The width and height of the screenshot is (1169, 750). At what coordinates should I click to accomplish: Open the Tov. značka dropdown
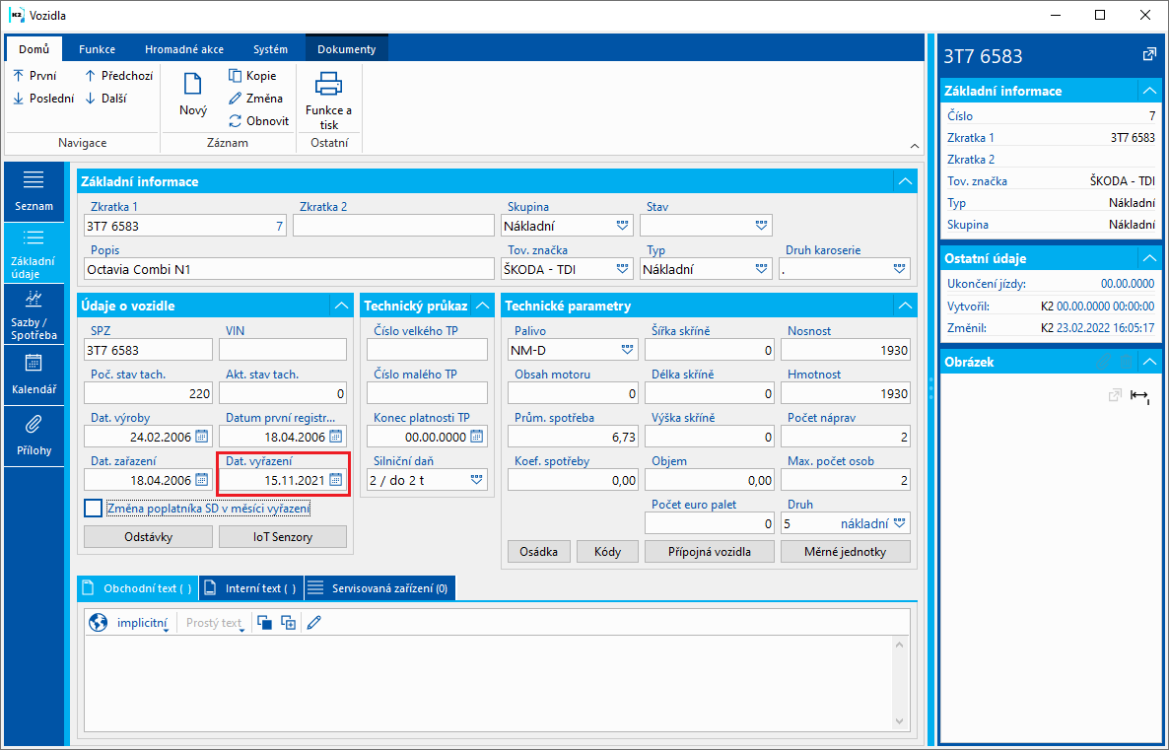pos(623,269)
